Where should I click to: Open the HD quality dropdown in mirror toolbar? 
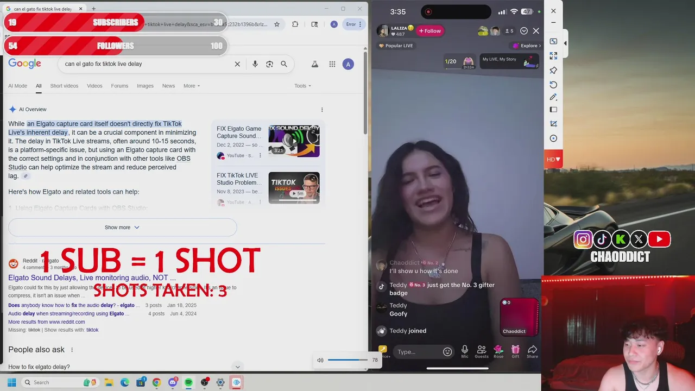(553, 159)
